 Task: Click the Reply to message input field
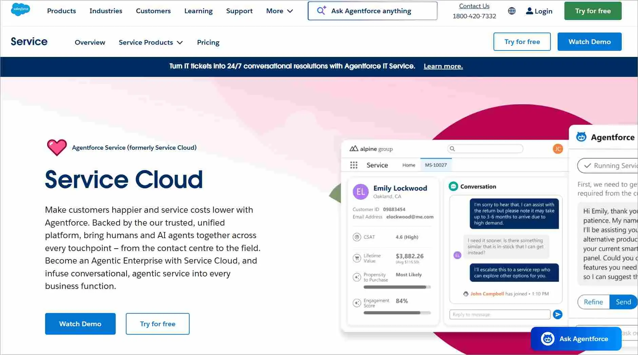point(499,314)
